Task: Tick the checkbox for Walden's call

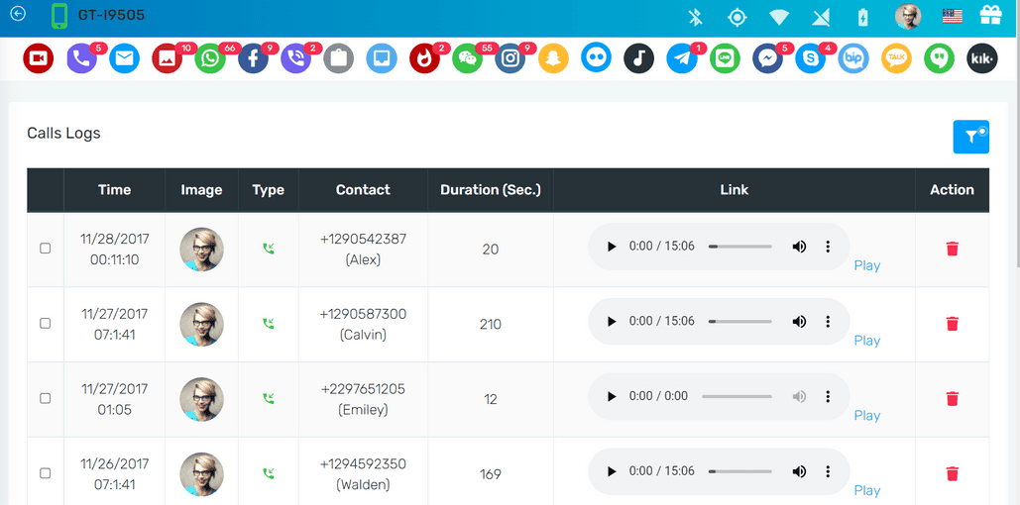Action: coord(46,473)
